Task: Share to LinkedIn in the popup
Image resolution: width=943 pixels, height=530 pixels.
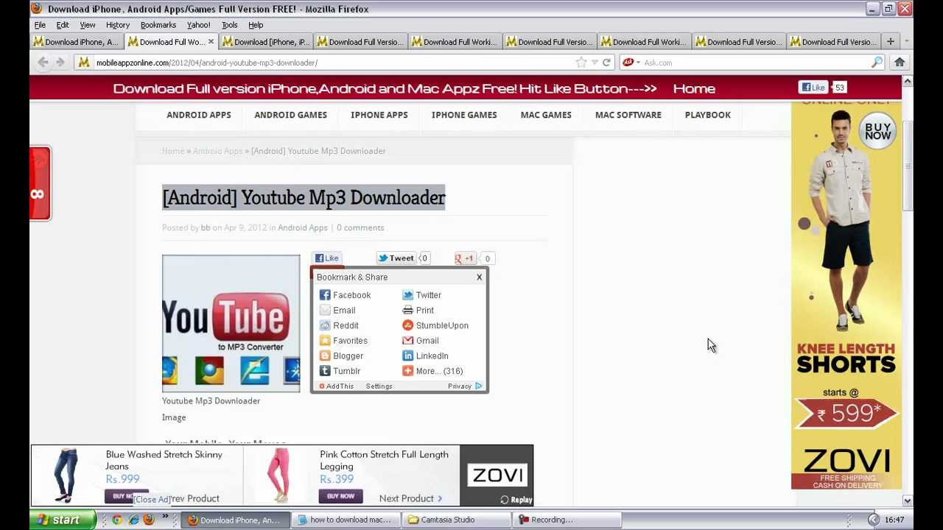Action: [425, 356]
